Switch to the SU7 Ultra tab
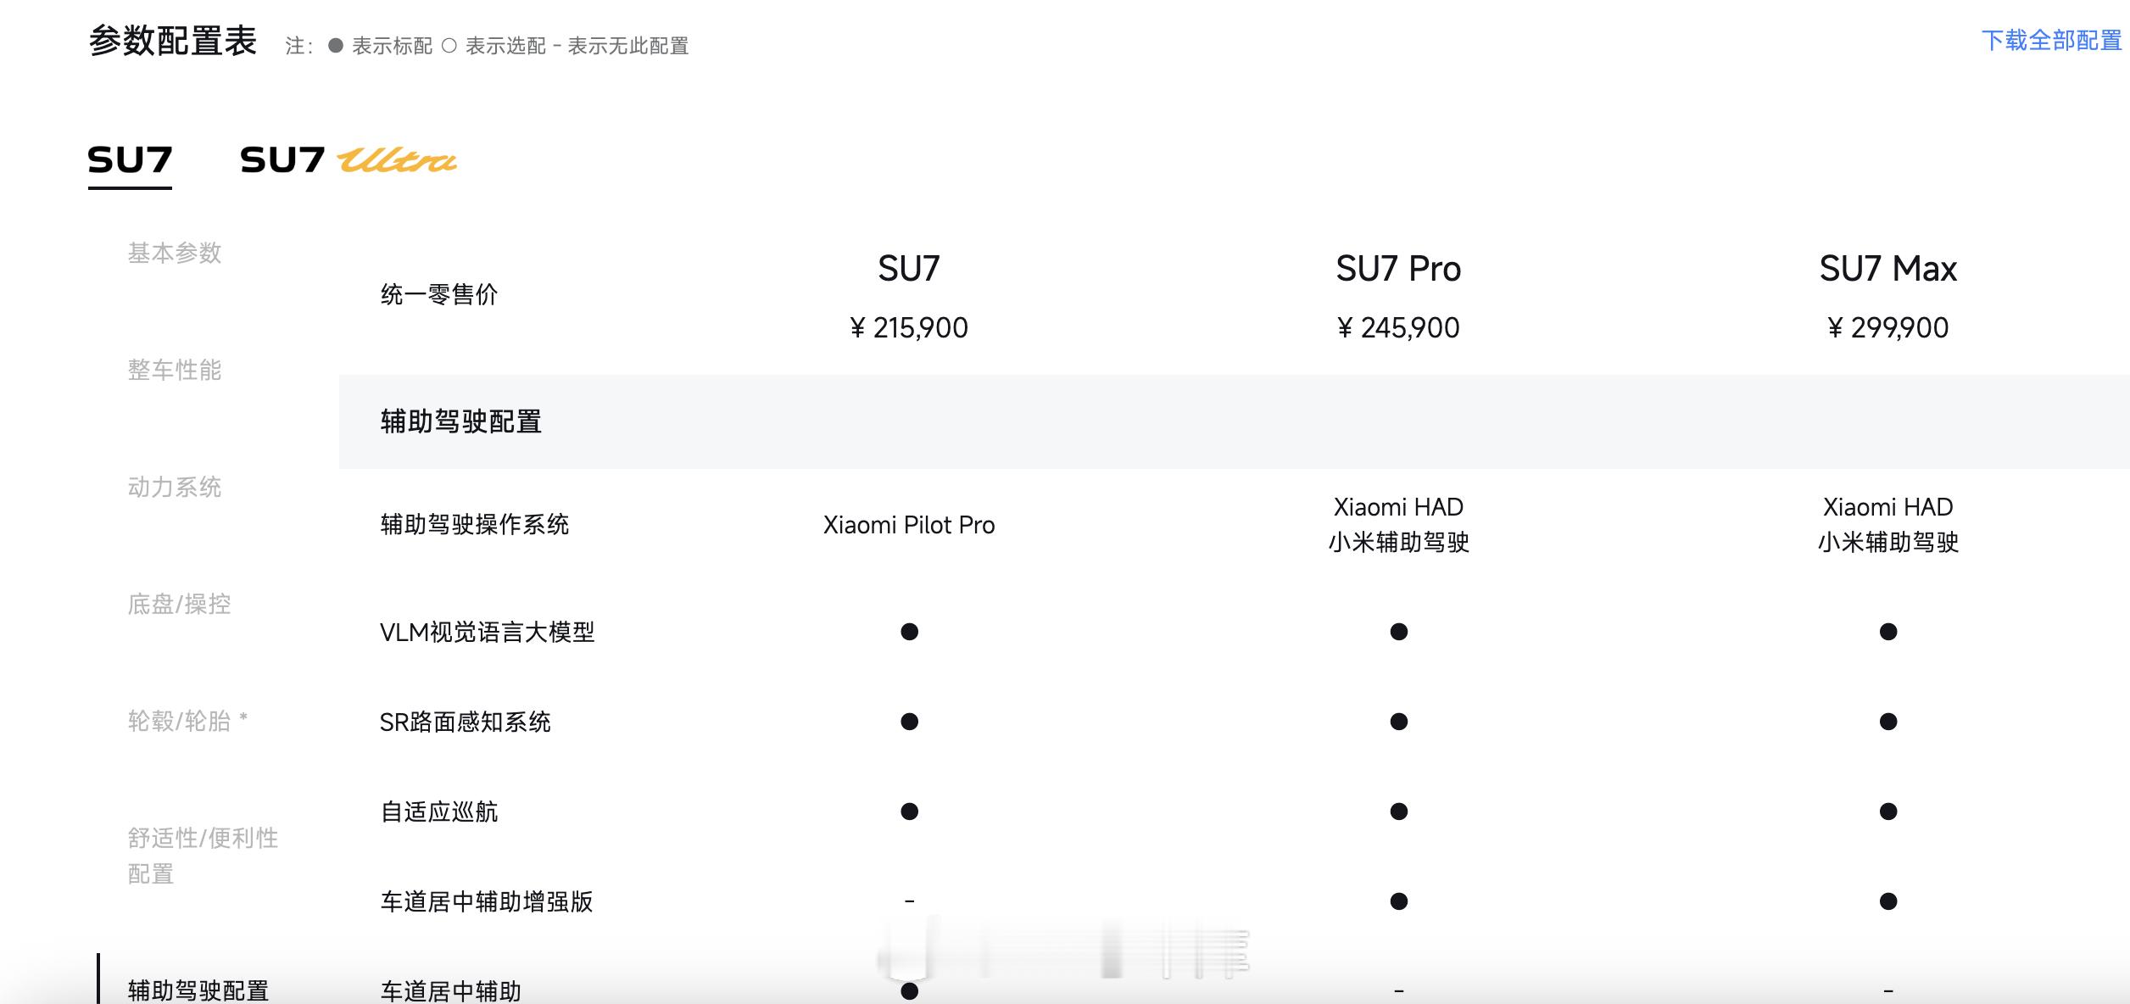 coord(348,160)
